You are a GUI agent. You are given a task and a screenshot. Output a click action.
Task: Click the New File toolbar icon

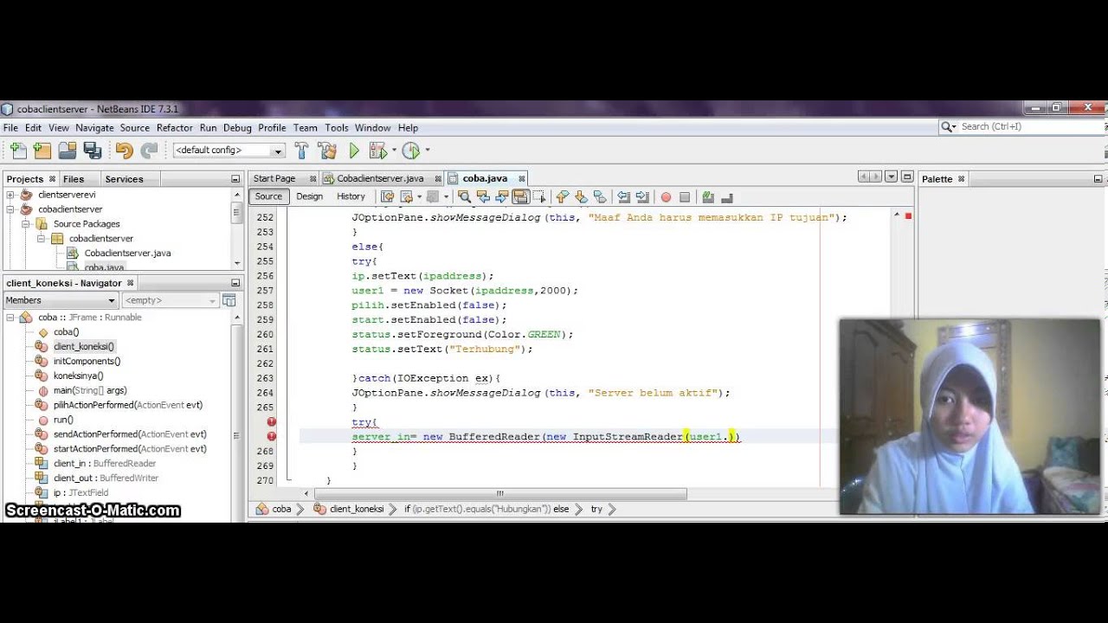[x=18, y=151]
